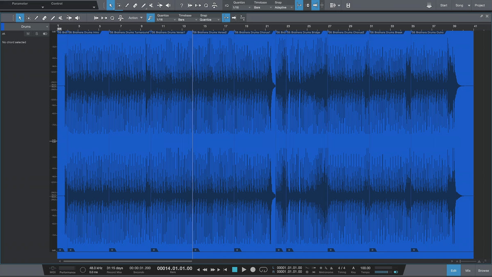
Task: Click the horizontal scrollbar below waveform
Action: point(127,261)
